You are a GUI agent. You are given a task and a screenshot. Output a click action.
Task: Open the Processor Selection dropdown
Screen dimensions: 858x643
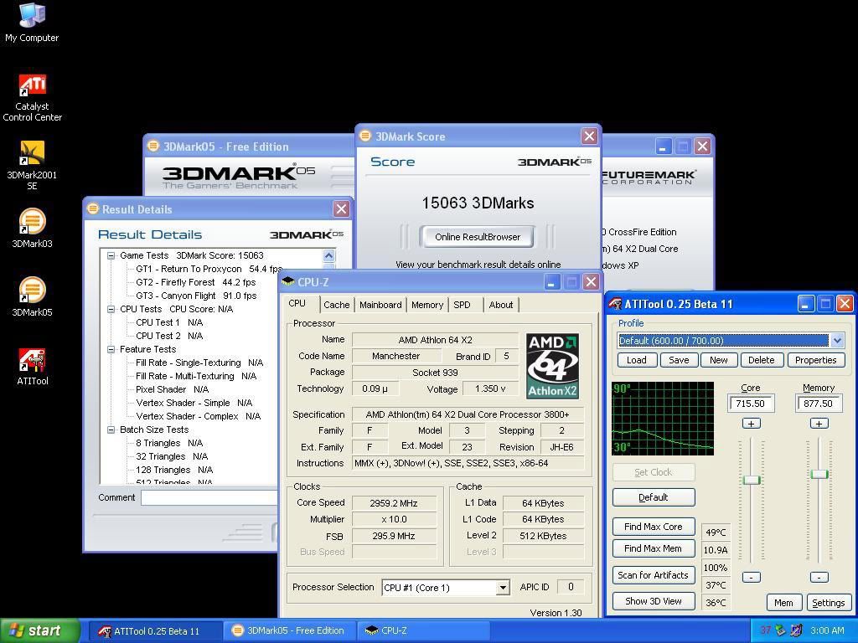502,588
